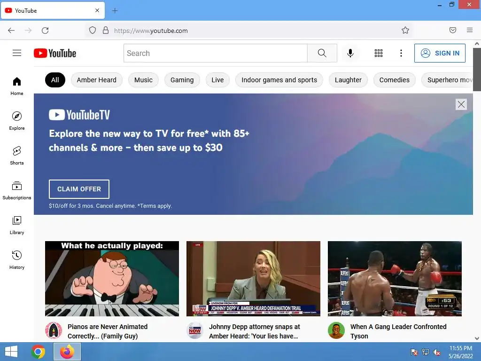
Task: Click the YouTubeTV logo in banner
Action: [x=79, y=115]
